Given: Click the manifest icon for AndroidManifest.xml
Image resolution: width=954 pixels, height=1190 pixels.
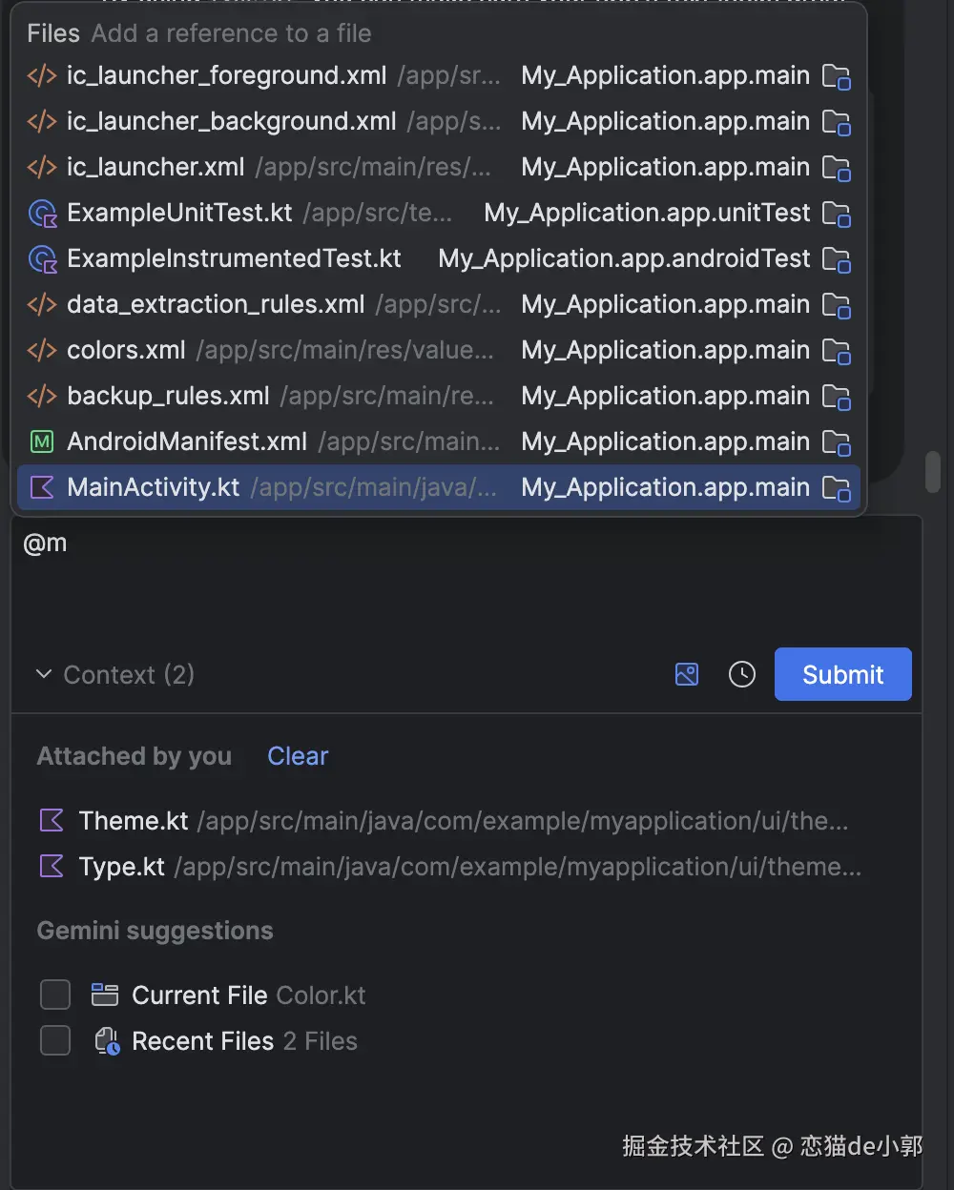Looking at the screenshot, I should coord(42,441).
